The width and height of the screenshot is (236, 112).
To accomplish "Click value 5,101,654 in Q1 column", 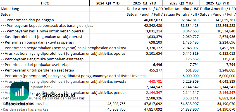I will tap(153, 54).
